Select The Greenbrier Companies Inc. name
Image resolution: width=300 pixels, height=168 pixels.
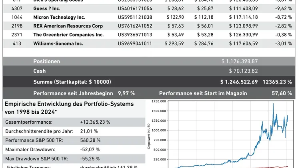[68, 35]
